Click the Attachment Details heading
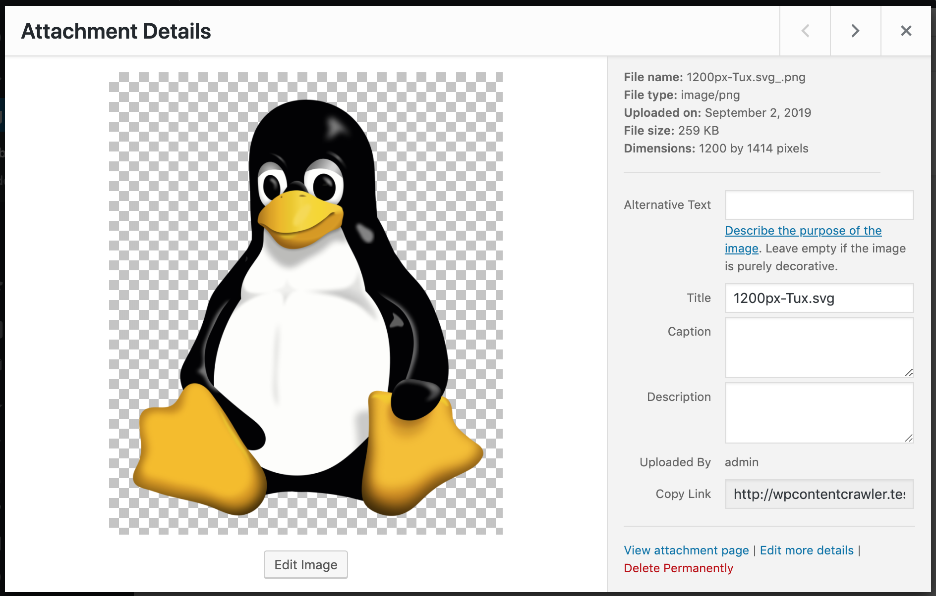 [116, 31]
